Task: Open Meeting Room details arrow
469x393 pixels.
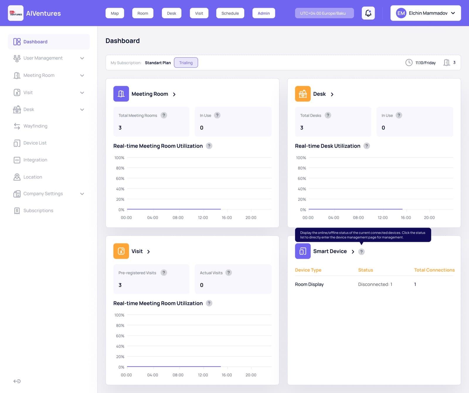Action: 174,94
